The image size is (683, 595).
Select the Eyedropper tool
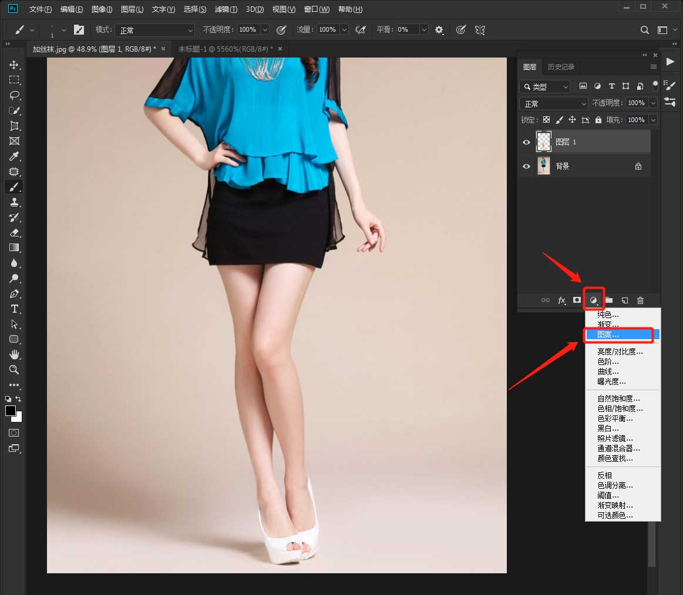click(x=14, y=156)
